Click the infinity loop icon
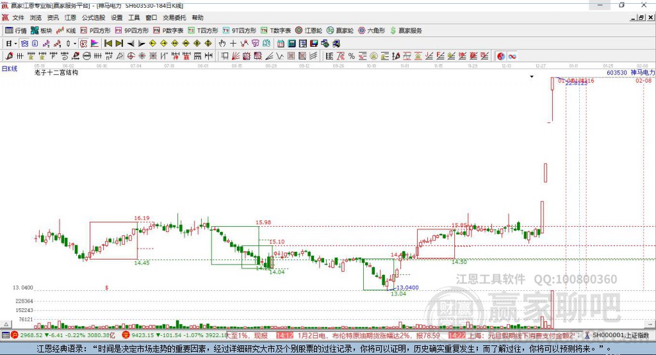The image size is (656, 355). (512, 56)
